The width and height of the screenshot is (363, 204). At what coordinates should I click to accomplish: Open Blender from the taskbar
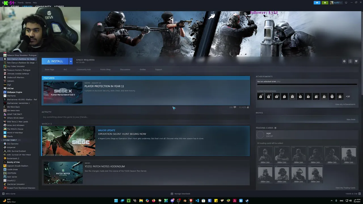pos(185,201)
